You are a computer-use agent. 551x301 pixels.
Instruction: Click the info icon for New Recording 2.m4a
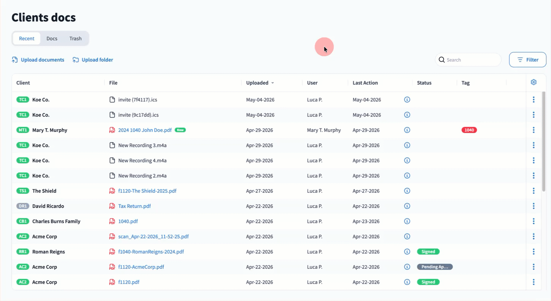[407, 176]
